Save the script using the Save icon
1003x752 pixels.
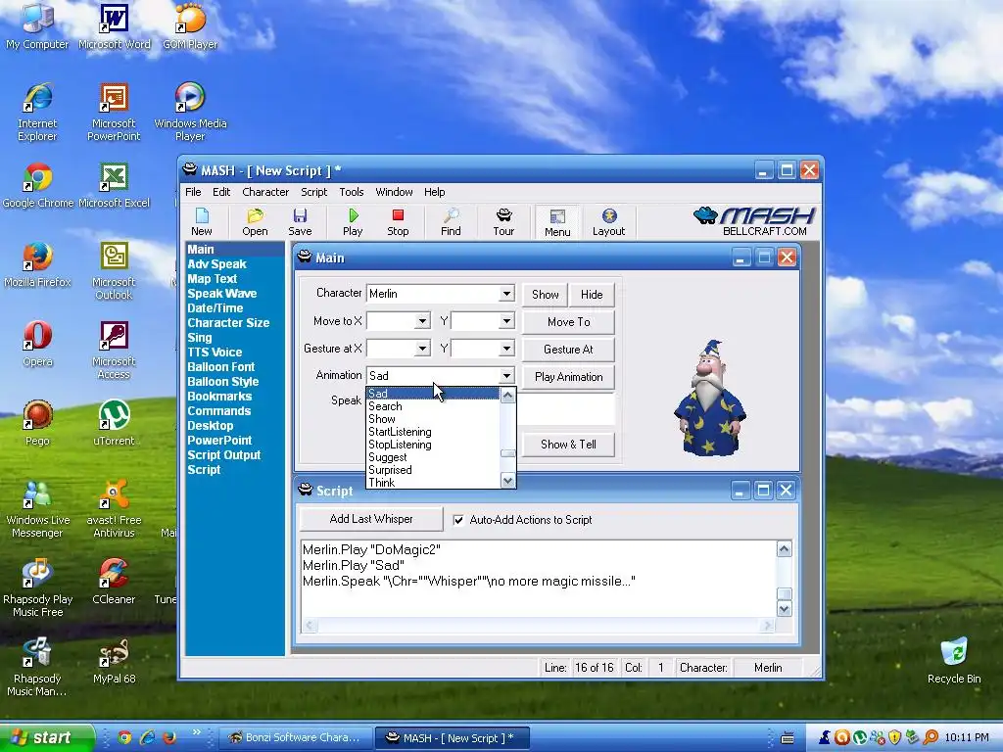(300, 221)
